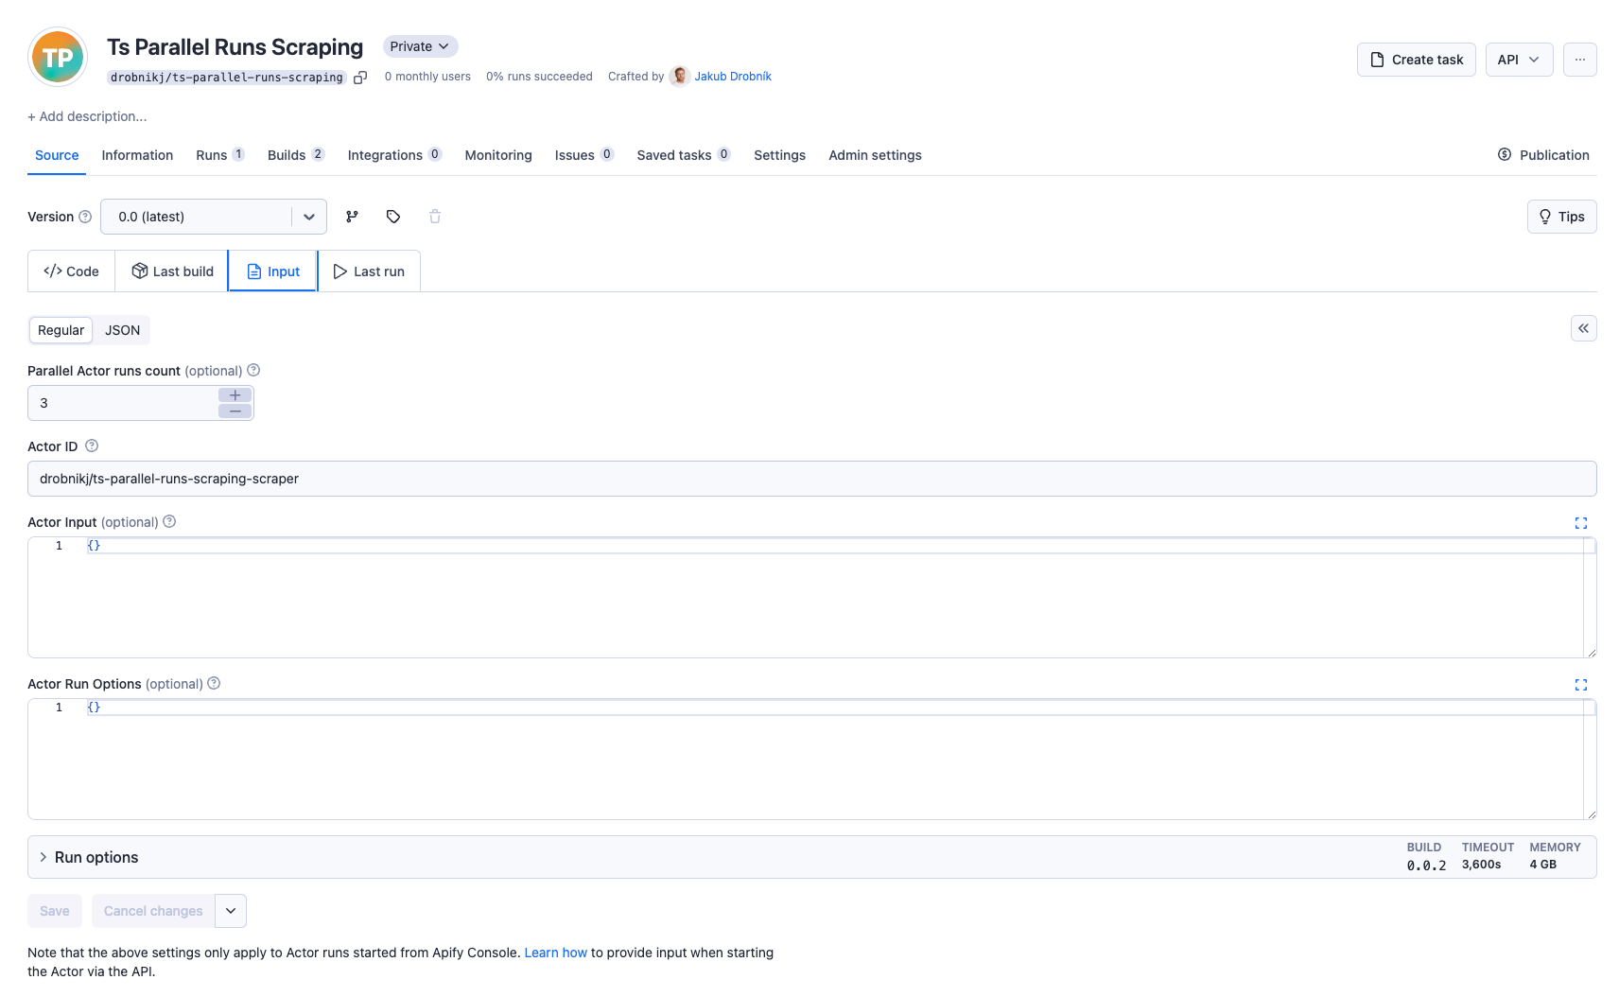
Task: Open a new version branch via fork icon
Action: [352, 217]
